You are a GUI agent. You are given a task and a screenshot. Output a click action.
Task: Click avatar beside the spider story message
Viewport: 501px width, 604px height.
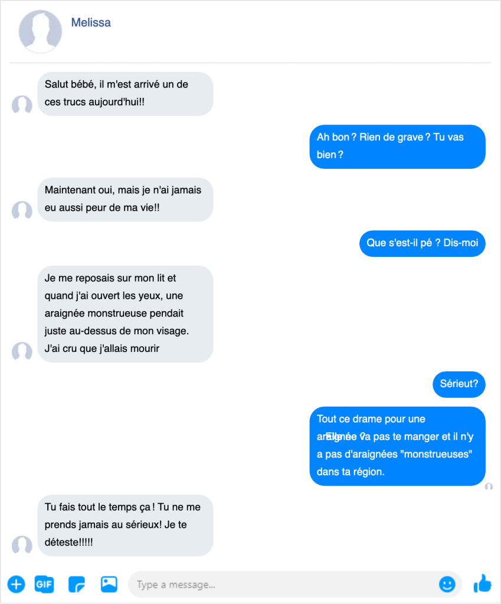tap(22, 351)
